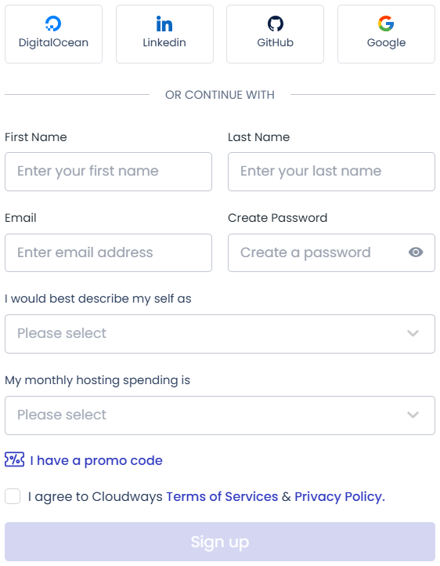The width and height of the screenshot is (440, 566).
Task: Click the 'I have a promo code' link
Action: (96, 461)
